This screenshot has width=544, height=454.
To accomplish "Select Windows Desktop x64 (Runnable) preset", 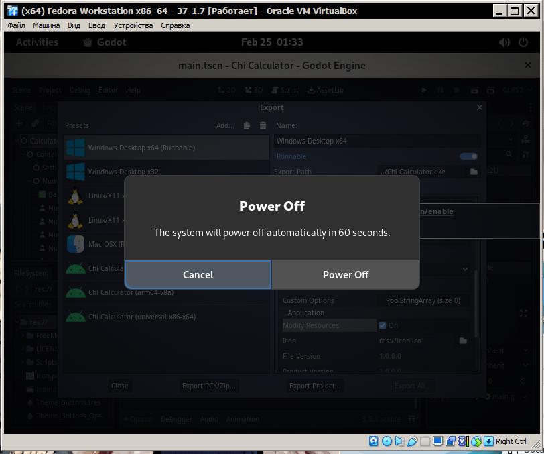I will [x=167, y=148].
